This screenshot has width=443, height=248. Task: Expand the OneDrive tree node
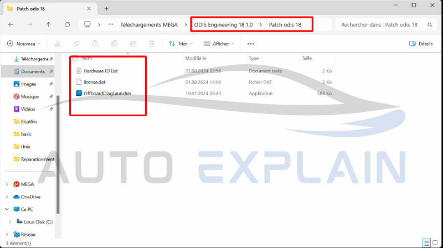[7, 197]
